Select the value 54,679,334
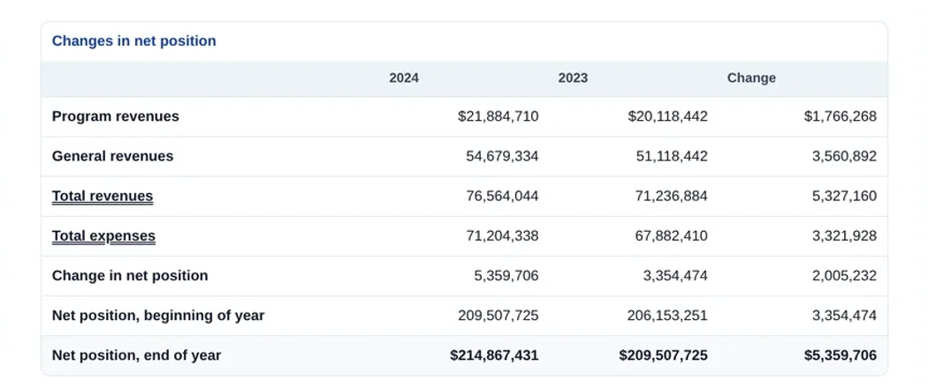Screen dimensions: 928x388 (503, 156)
